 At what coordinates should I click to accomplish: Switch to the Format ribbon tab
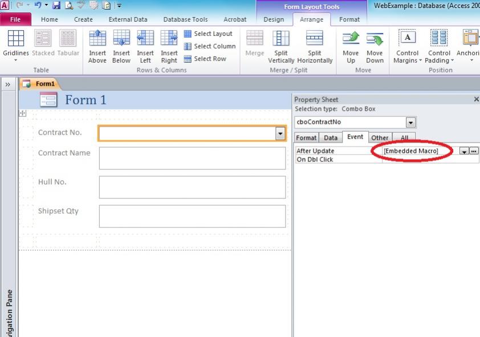[349, 19]
